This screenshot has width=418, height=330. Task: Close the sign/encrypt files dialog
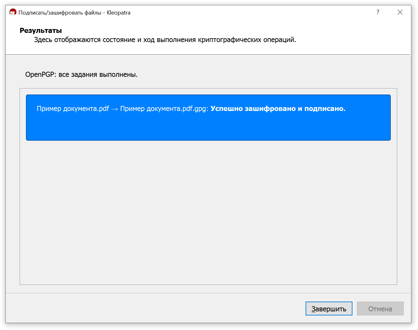400,12
